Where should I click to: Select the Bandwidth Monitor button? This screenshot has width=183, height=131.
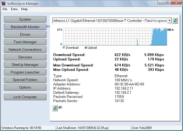(x=25, y=27)
